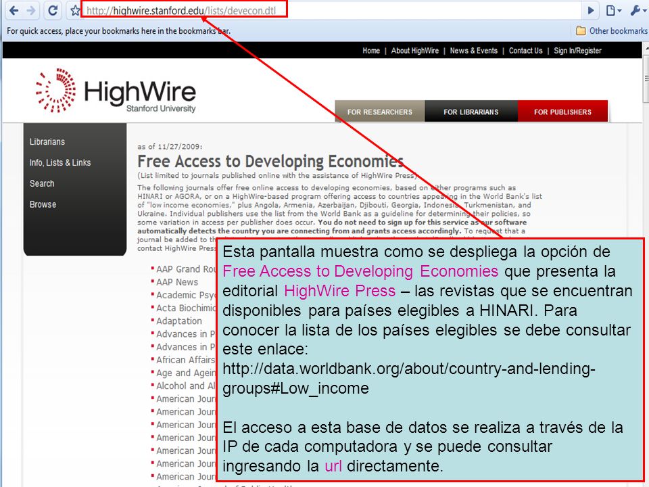Click the Go arrow beside the address bar

coord(591,11)
